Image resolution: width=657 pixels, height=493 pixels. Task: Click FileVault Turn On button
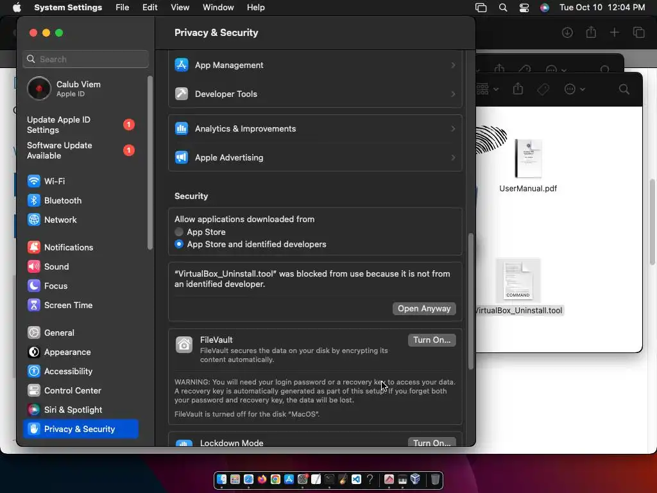pos(432,340)
